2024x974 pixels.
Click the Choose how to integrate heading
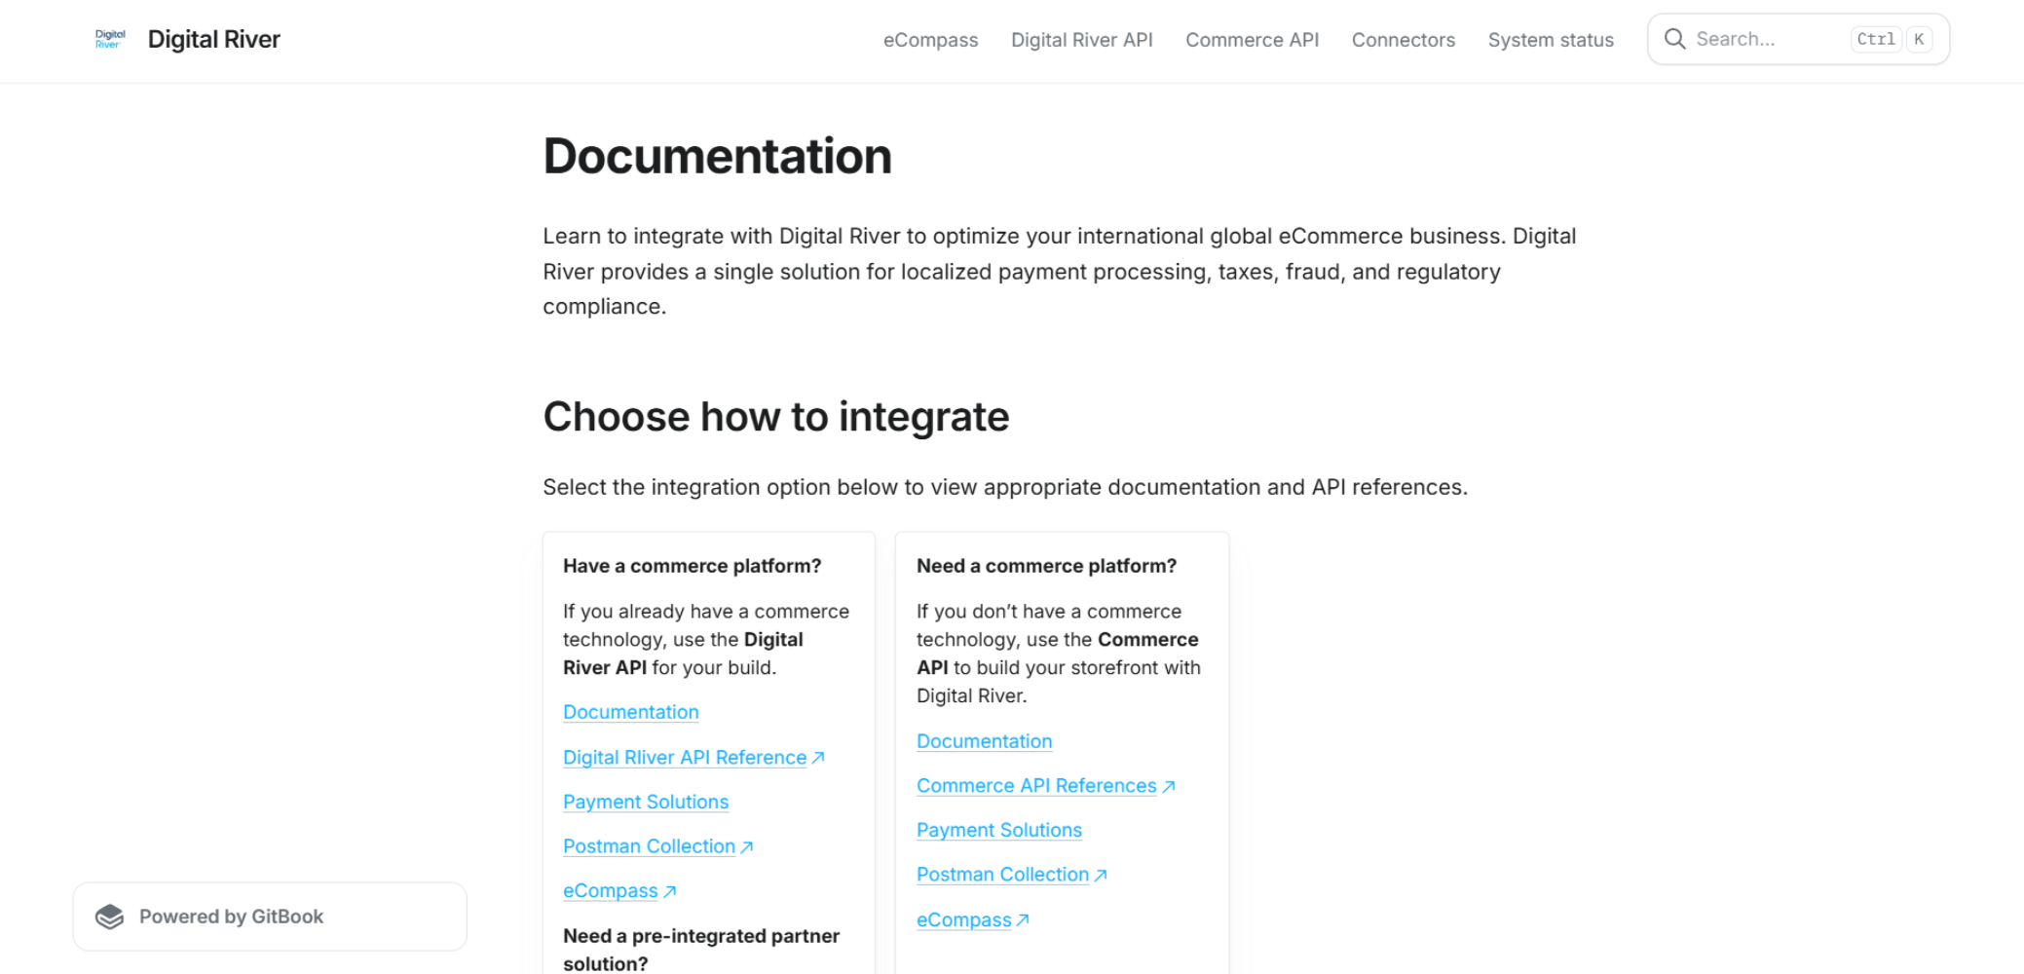coord(776,417)
